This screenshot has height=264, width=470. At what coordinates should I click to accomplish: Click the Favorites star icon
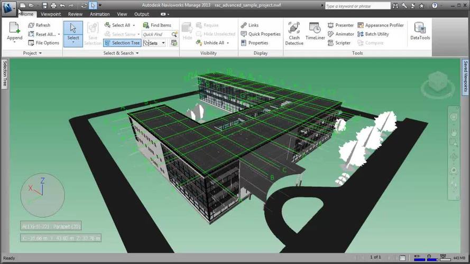coord(422,6)
